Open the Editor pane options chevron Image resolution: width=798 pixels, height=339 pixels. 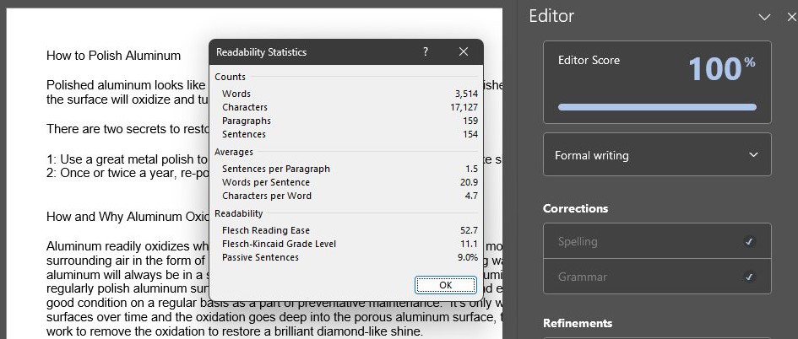764,17
